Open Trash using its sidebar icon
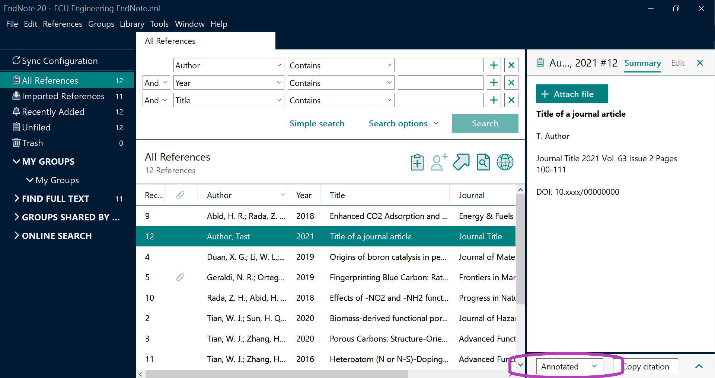The height and width of the screenshot is (378, 715). point(16,143)
